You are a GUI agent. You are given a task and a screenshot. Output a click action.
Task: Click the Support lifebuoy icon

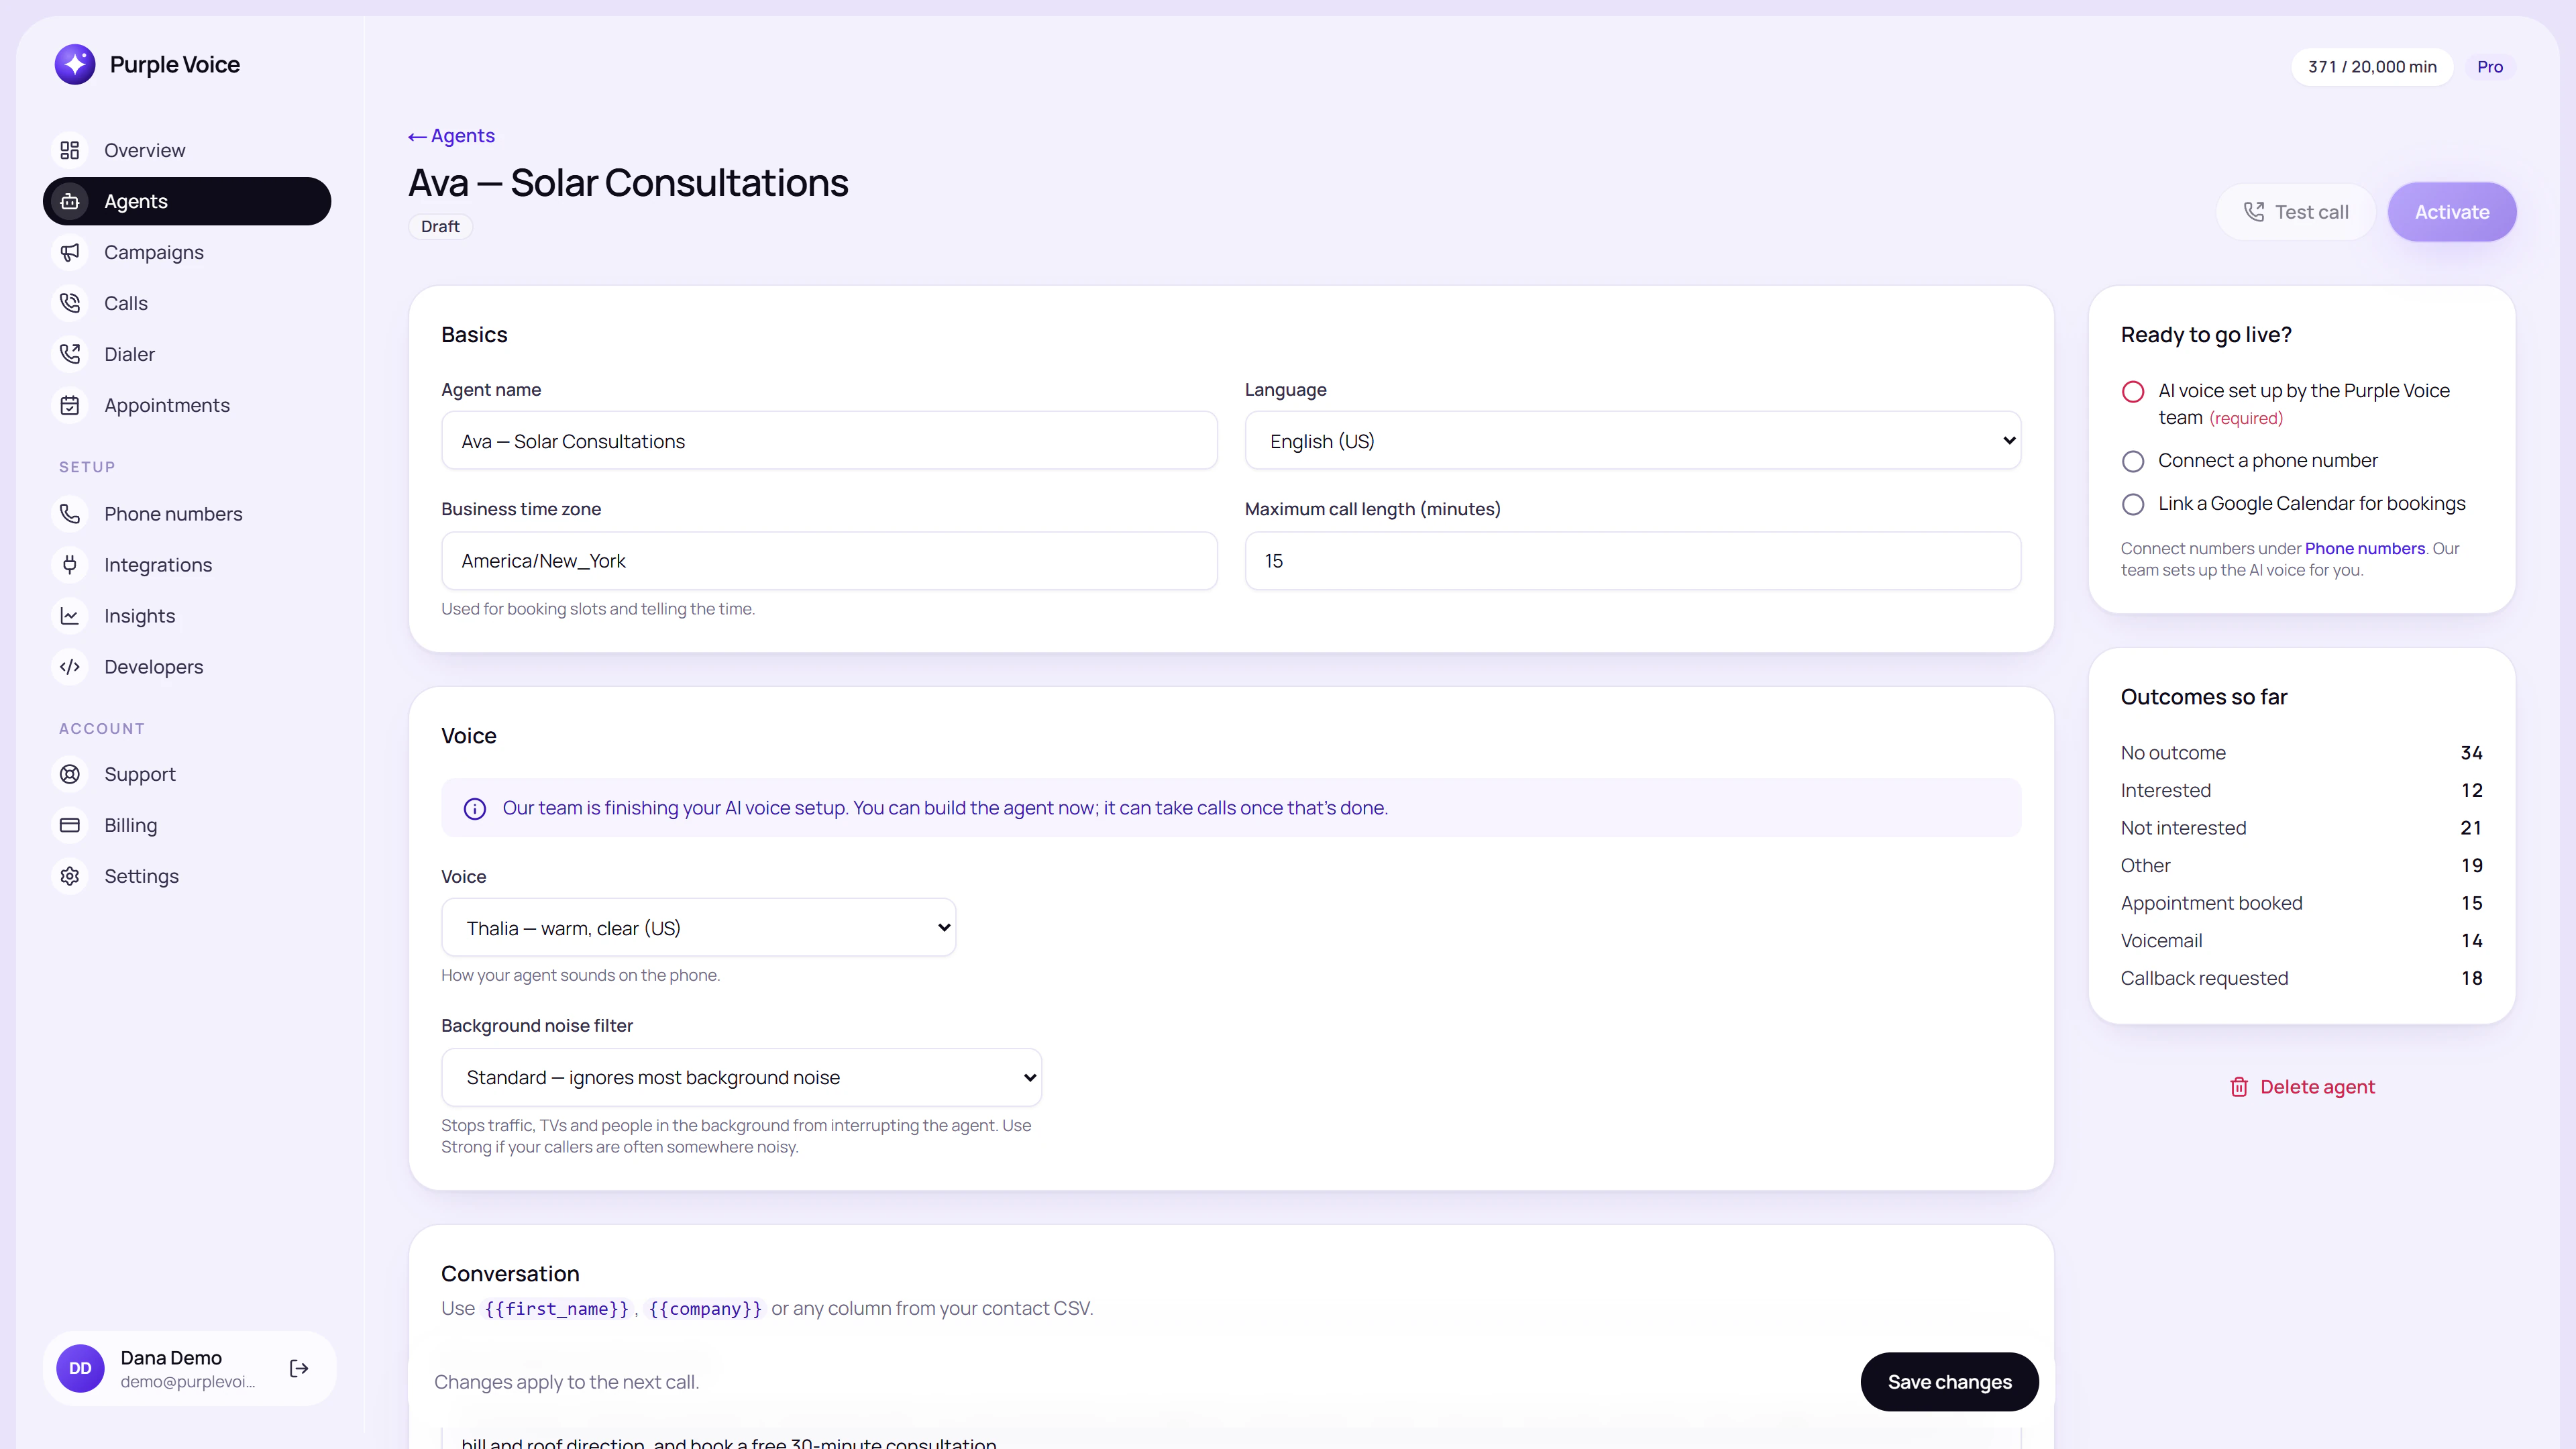pyautogui.click(x=70, y=774)
